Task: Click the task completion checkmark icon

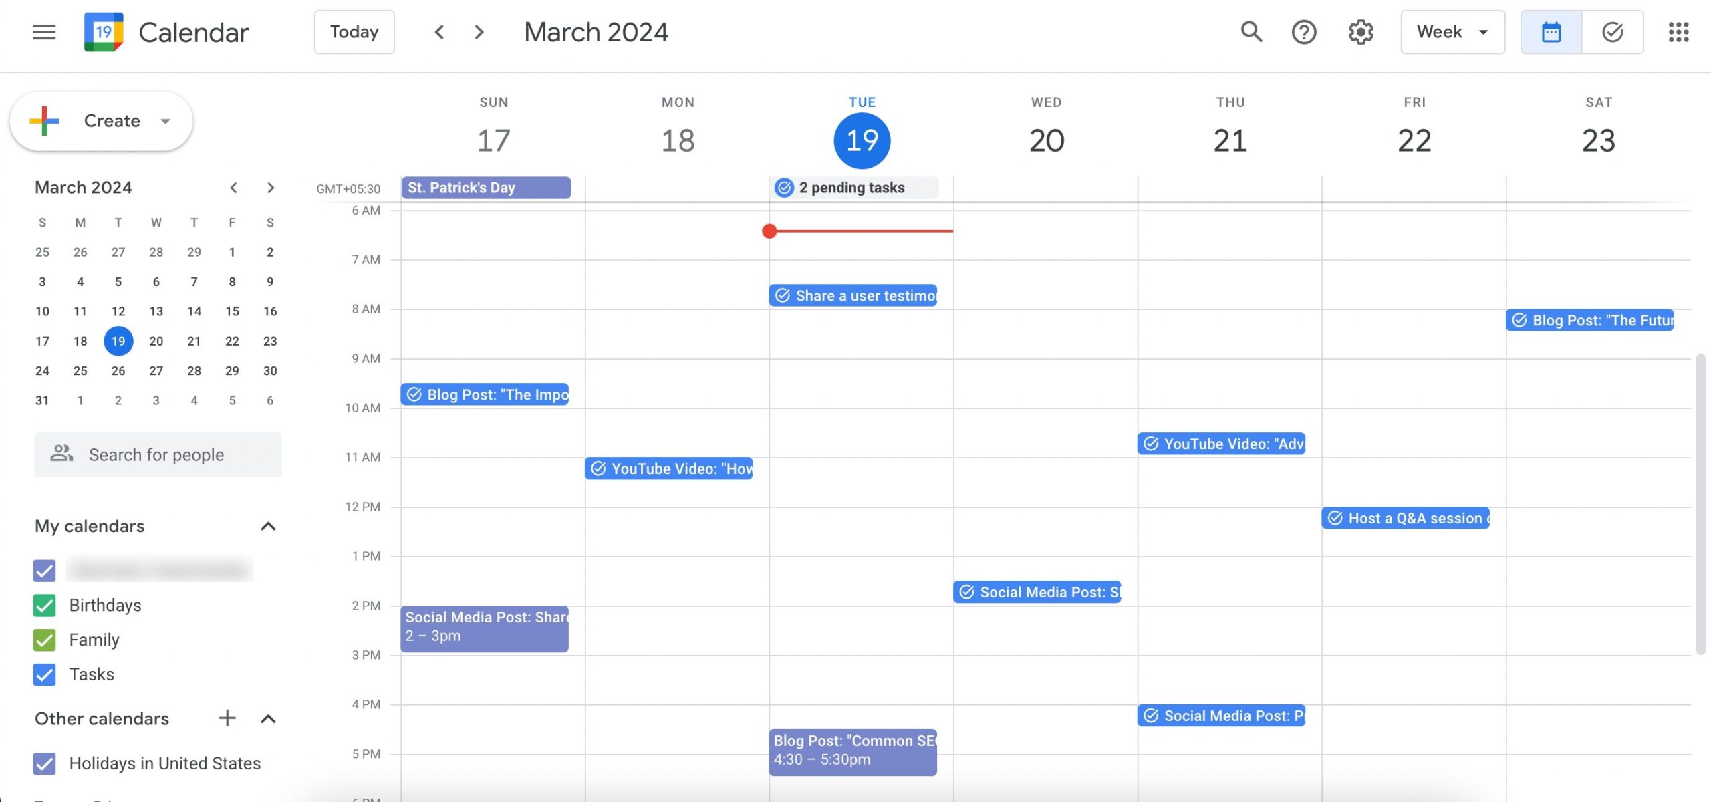Action: [1613, 31]
